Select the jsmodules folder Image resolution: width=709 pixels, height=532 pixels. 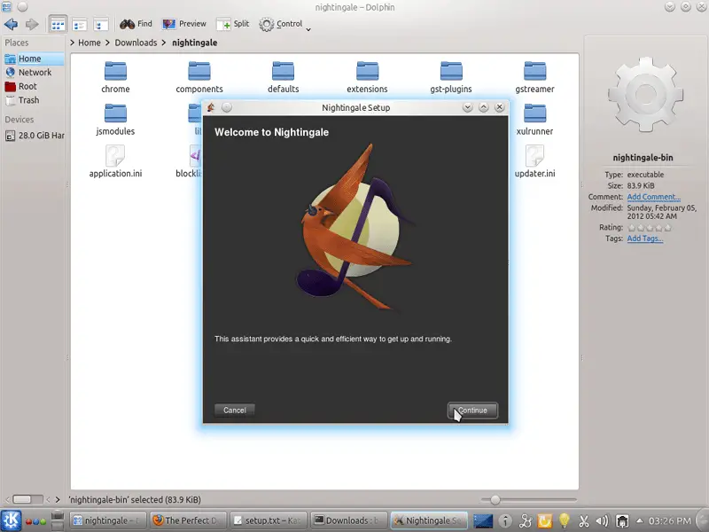(x=115, y=120)
